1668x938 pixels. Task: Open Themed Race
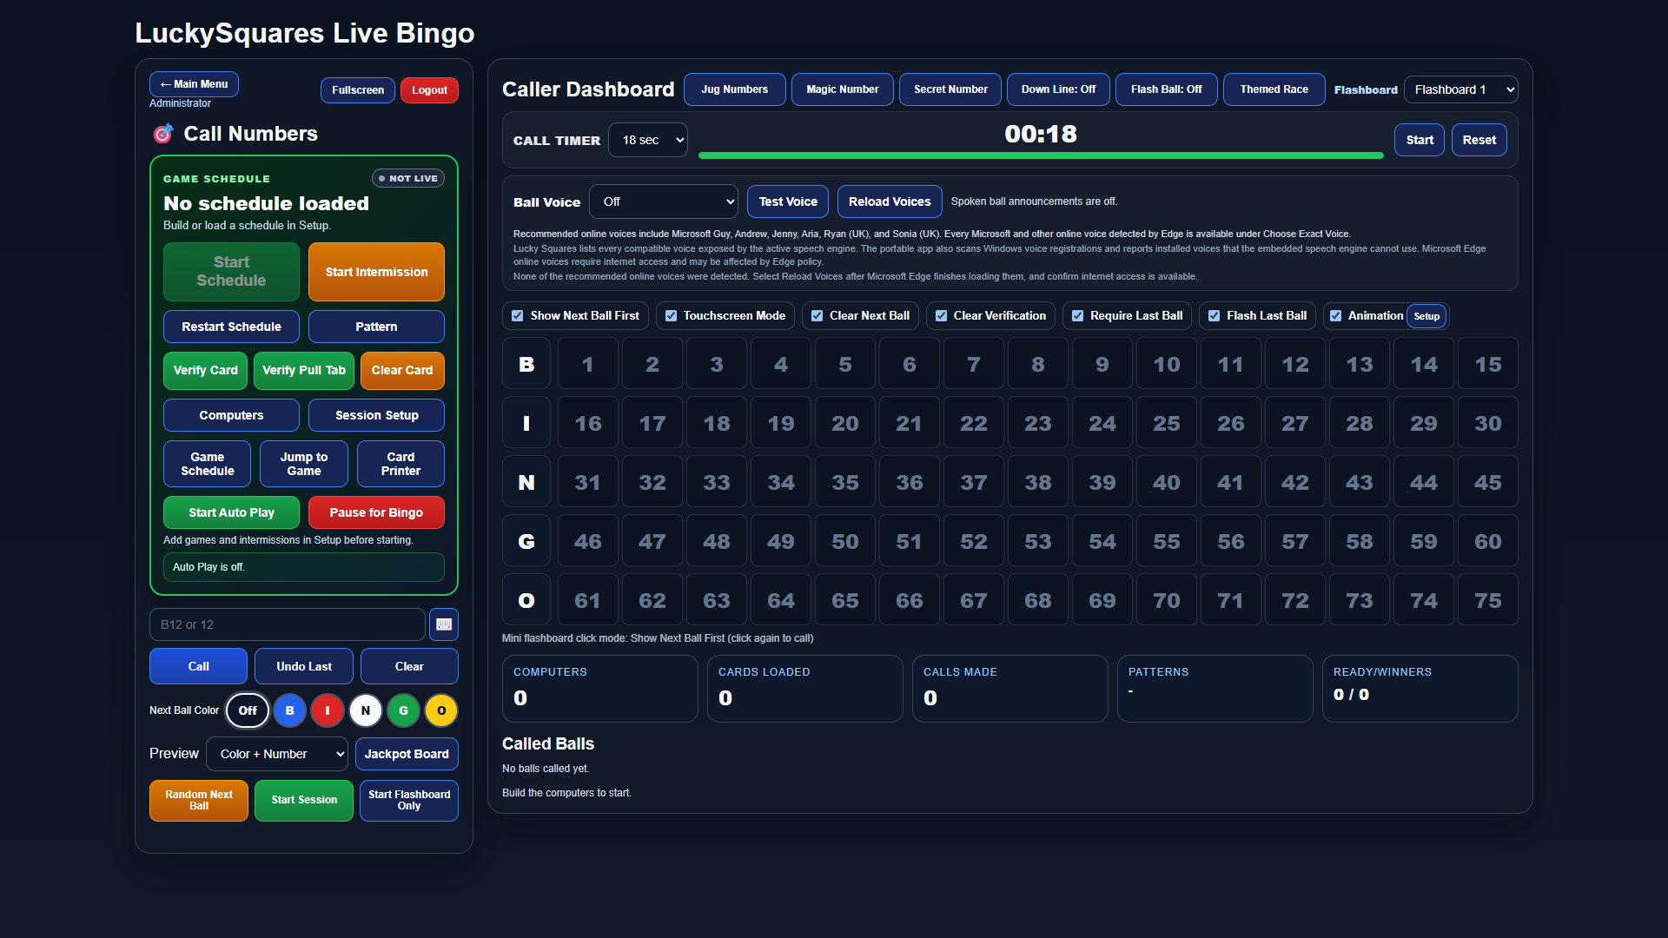point(1274,89)
